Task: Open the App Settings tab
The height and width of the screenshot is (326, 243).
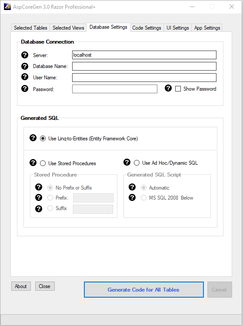Action: click(x=207, y=28)
